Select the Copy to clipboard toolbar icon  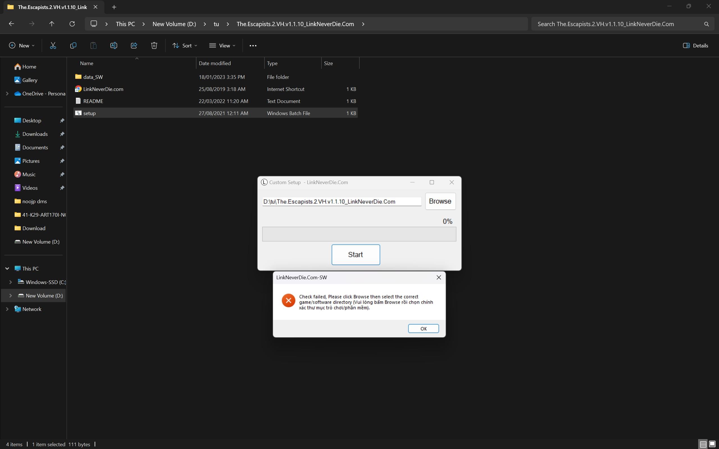coord(74,45)
